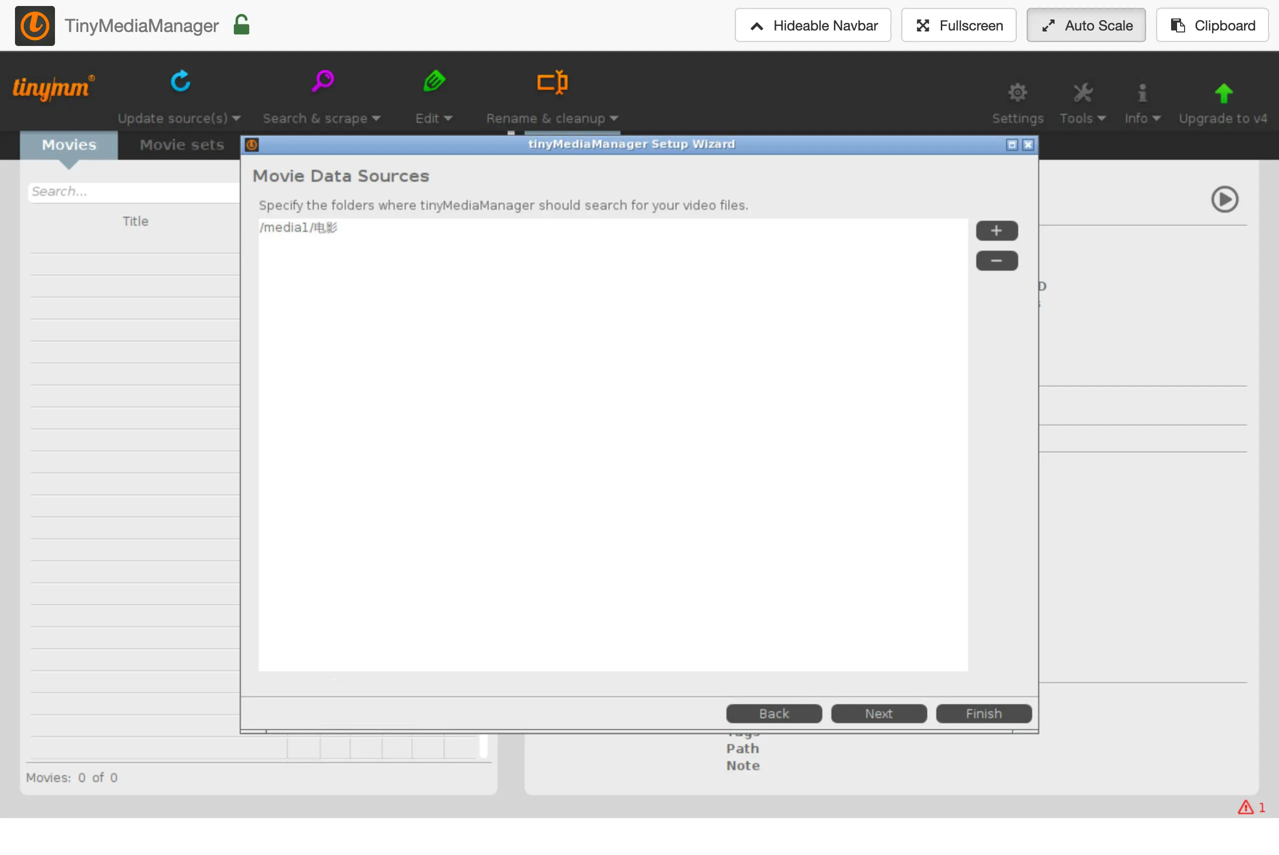Toggle the Hideable Navbar button
Screen dimensions: 1279x855
(x=813, y=25)
